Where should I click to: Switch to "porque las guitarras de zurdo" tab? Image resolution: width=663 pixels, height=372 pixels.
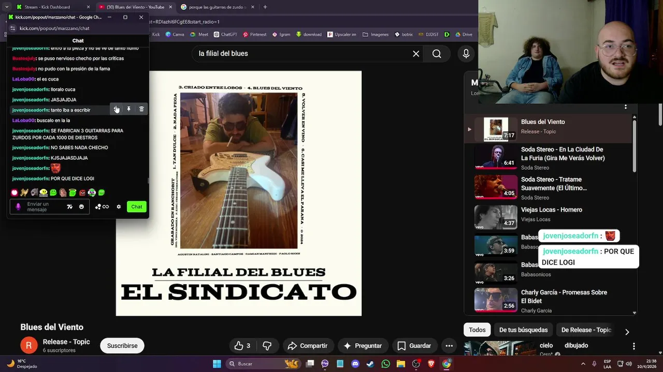click(218, 7)
